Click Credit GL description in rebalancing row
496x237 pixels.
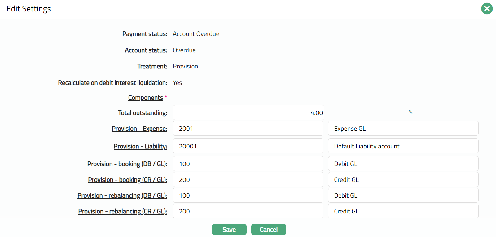click(403, 211)
